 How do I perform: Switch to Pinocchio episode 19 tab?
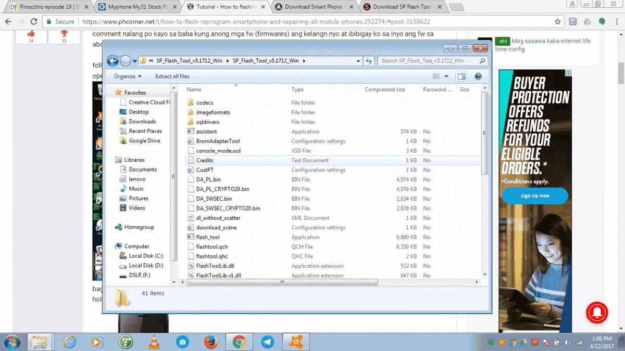48,7
